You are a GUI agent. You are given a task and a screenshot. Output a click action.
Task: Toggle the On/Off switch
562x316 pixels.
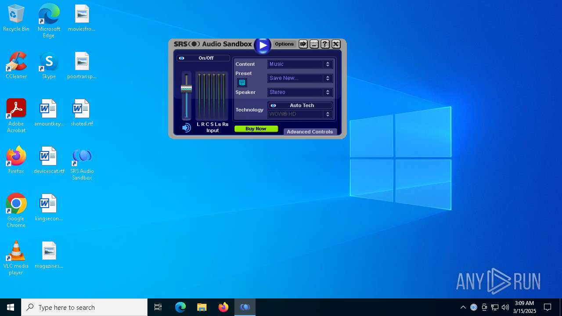(x=203, y=58)
